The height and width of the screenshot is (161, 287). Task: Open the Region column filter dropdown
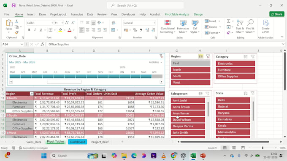tap(32, 94)
